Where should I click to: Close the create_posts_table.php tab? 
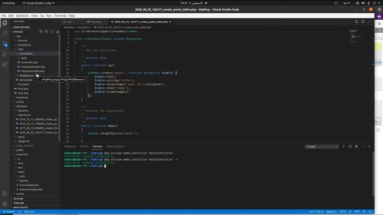point(170,21)
